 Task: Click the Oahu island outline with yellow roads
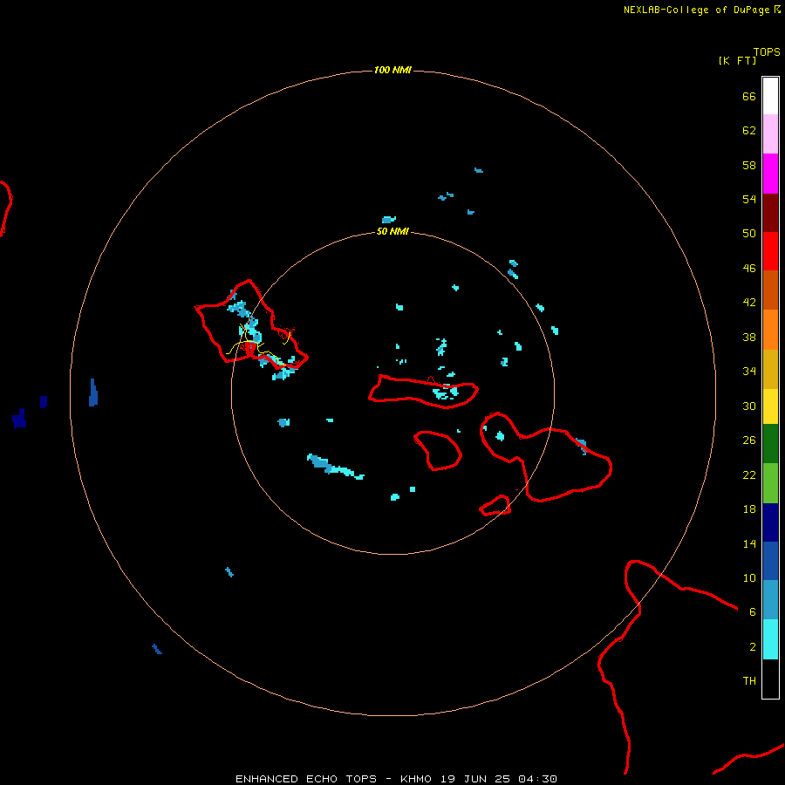pyautogui.click(x=251, y=324)
